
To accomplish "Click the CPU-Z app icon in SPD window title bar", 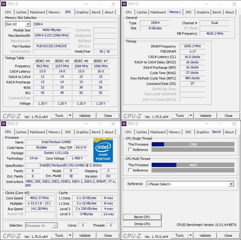I will pyautogui.click(x=4, y=4).
